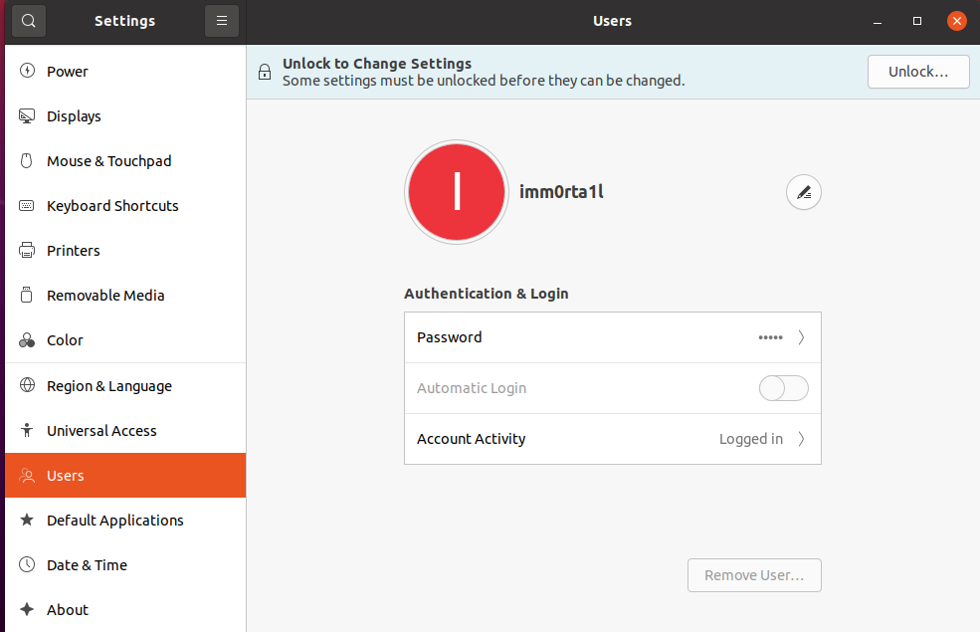Viewport: 980px width, 632px height.
Task: Click the Displays monitor icon
Action: [x=27, y=116]
